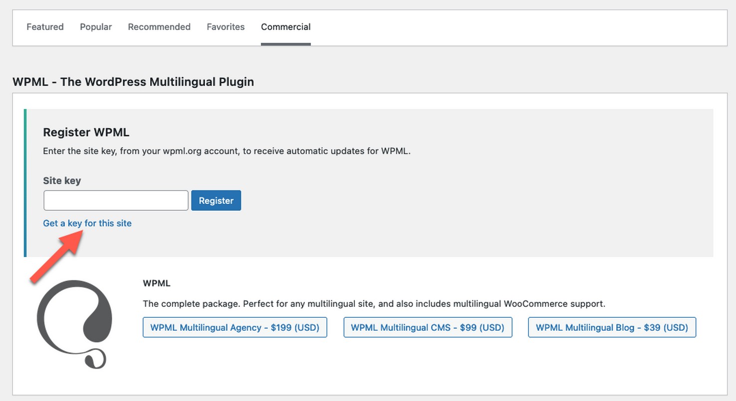This screenshot has height=401, width=736.
Task: Click the bold WPML product name
Action: pyautogui.click(x=156, y=283)
